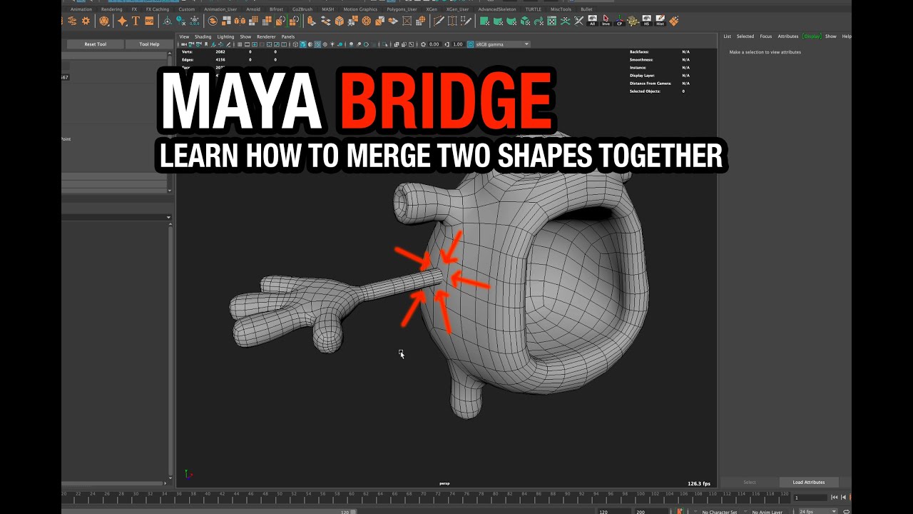Click the Tool Settings vertical scrollbar
This screenshot has width=913, height=514.
point(170,121)
